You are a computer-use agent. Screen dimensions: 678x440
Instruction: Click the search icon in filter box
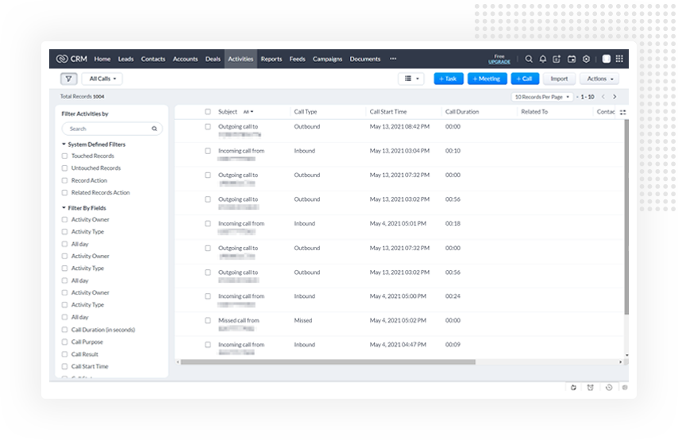154,129
